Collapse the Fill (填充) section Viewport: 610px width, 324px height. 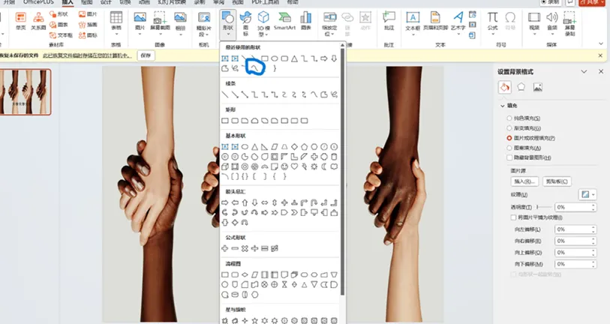[503, 106]
